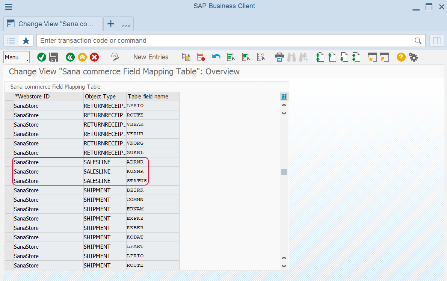The width and height of the screenshot is (447, 281).
Task: Click the Object Type column header
Action: [x=105, y=96]
